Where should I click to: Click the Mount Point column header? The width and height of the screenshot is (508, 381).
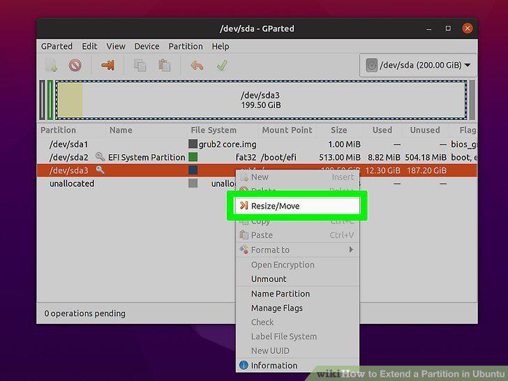[287, 130]
